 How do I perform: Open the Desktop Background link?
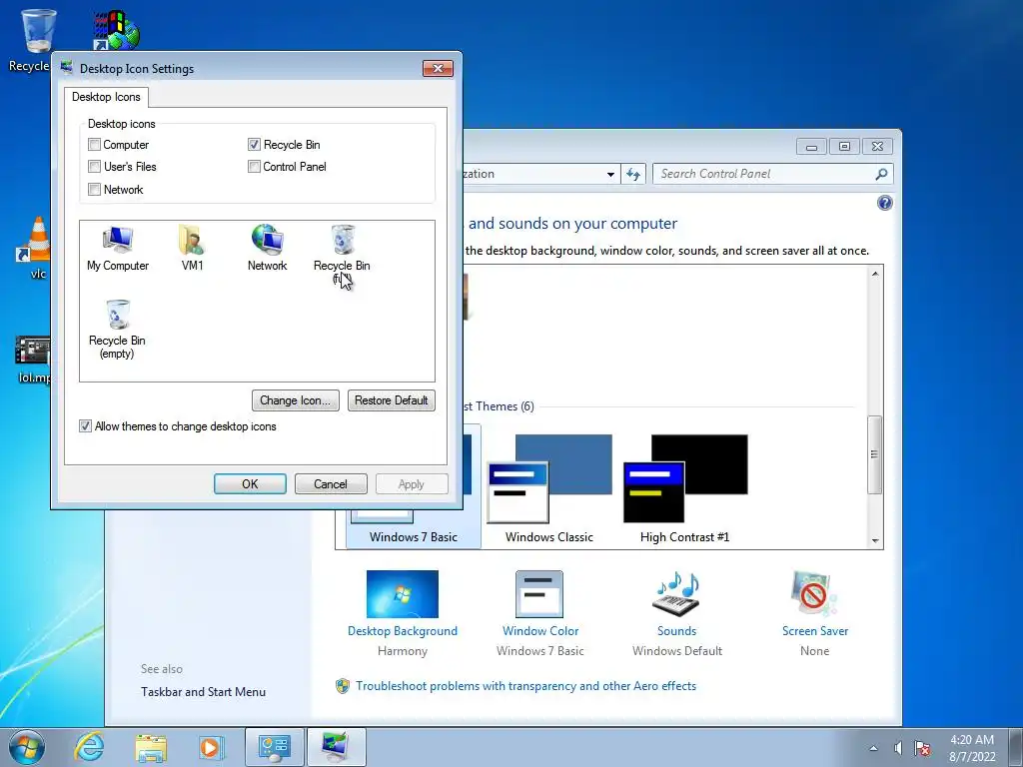click(x=403, y=631)
